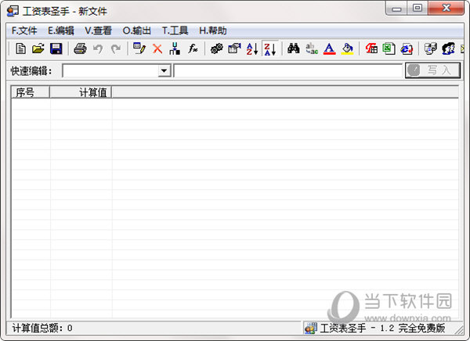The width and height of the screenshot is (470, 341).
Task: Click the table properties icon
Action: [x=234, y=48]
